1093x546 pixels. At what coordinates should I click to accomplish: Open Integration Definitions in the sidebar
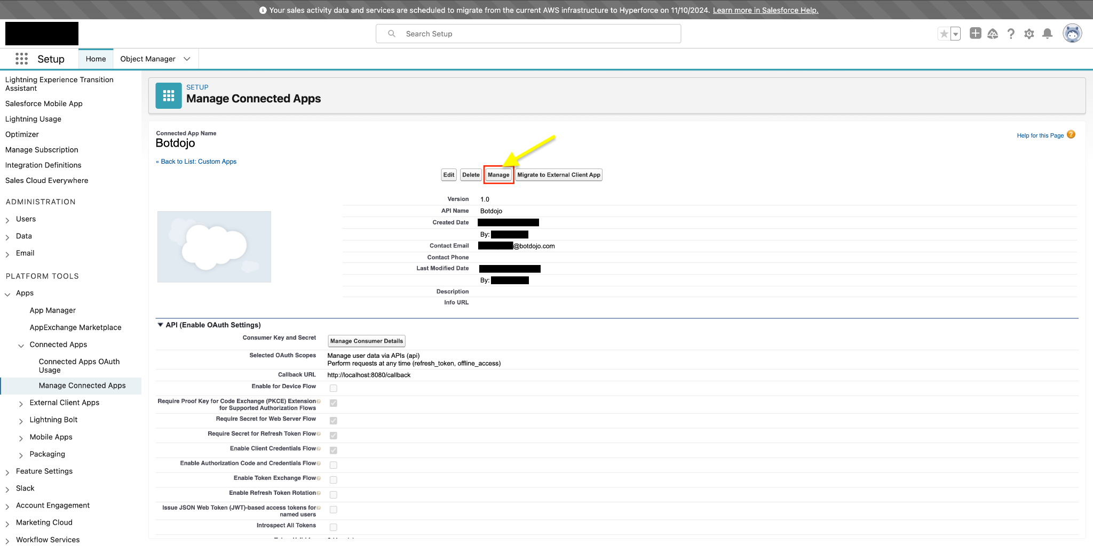(43, 165)
